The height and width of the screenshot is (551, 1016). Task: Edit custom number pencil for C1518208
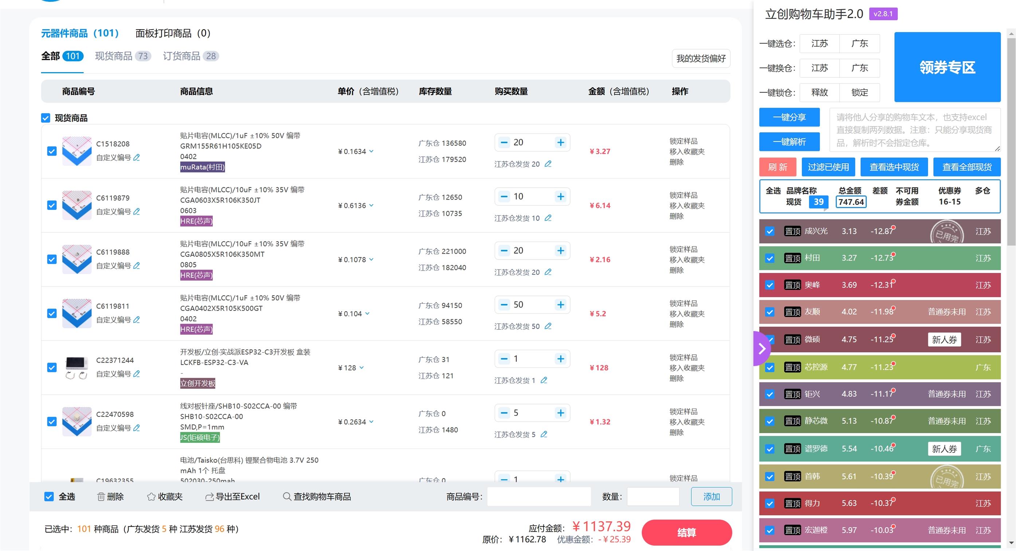pos(137,157)
